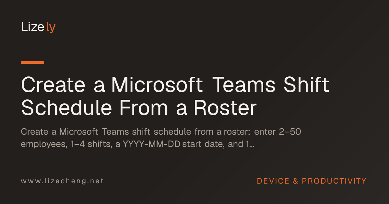389x204 pixels.
Task: Click the "DEVICE & PRODUCTIVITY" category label
Action: (x=312, y=181)
